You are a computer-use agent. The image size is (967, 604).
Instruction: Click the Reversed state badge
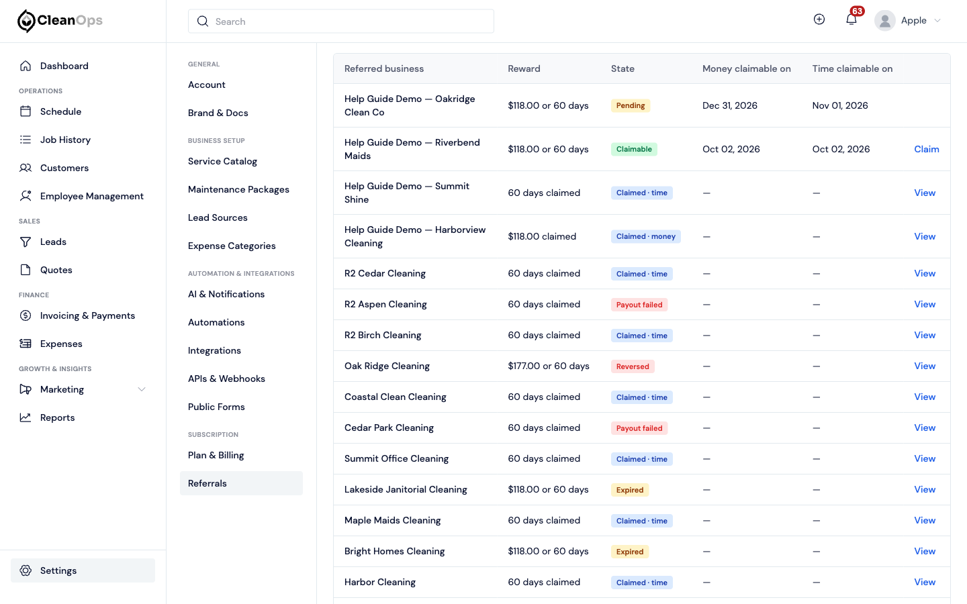[633, 366]
